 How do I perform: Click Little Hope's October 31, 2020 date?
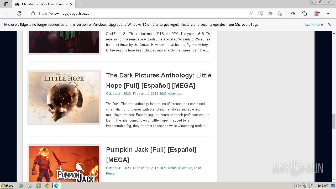(118, 94)
